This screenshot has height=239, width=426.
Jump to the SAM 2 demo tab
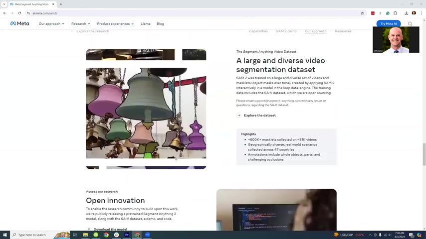[286, 31]
